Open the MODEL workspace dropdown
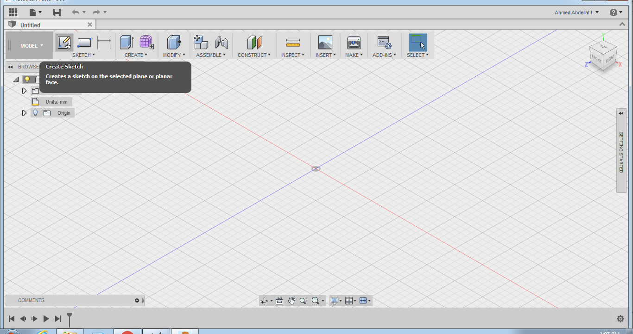Screen dimensions: 633x334 pyautogui.click(x=32, y=45)
